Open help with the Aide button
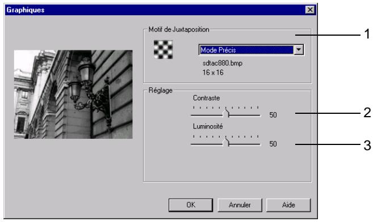This screenshot has width=373, height=222. point(288,205)
